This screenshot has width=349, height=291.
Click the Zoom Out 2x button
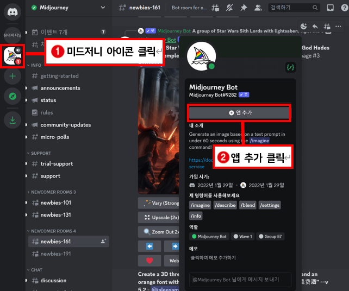pyautogui.click(x=159, y=232)
